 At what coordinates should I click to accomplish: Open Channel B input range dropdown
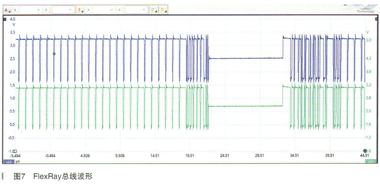104,10
